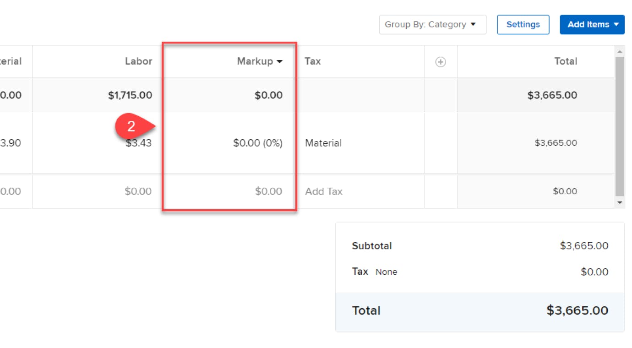This screenshot has width=632, height=348.
Task: Click the Total column header
Action: tap(566, 61)
